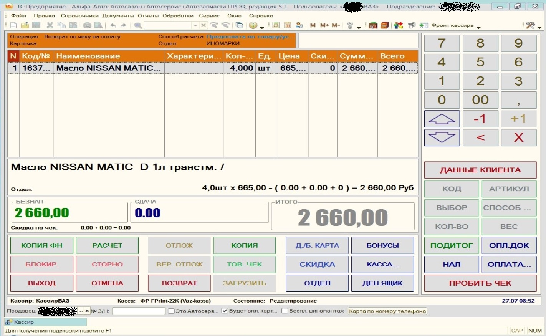Open the Справочники menu
This screenshot has height=336, width=546.
pos(79,16)
